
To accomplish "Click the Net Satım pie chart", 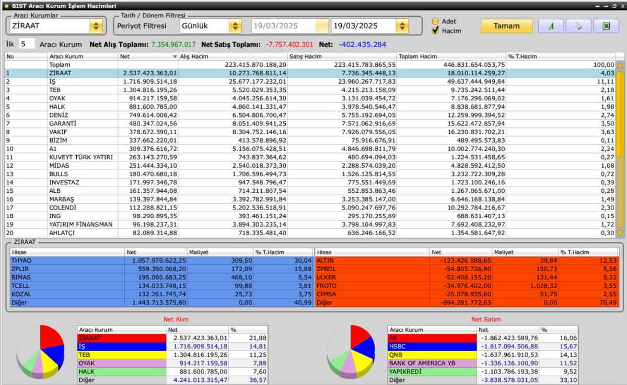I will pos(351,351).
